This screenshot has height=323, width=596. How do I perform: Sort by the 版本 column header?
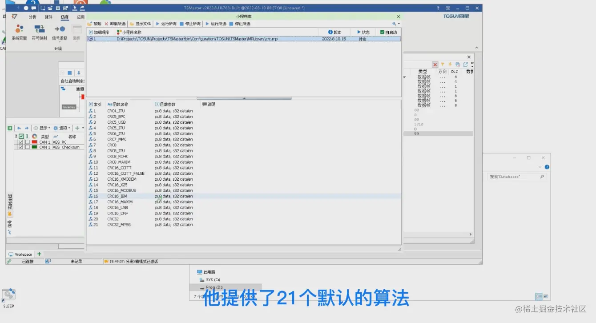[x=334, y=32]
